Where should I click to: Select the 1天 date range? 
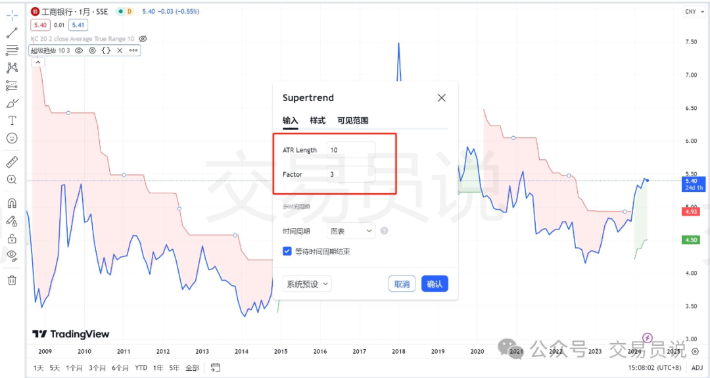click(39, 368)
